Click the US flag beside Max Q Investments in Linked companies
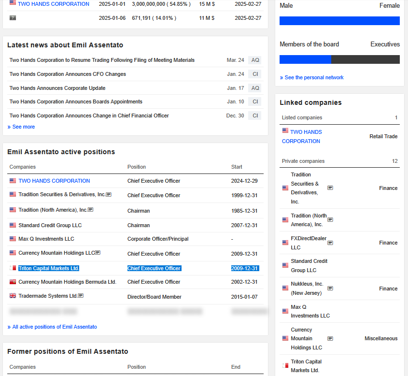408x376 pixels. click(285, 311)
